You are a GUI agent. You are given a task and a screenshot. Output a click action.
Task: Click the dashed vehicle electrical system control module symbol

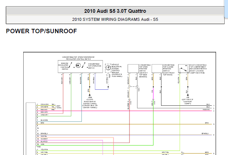point(108,68)
